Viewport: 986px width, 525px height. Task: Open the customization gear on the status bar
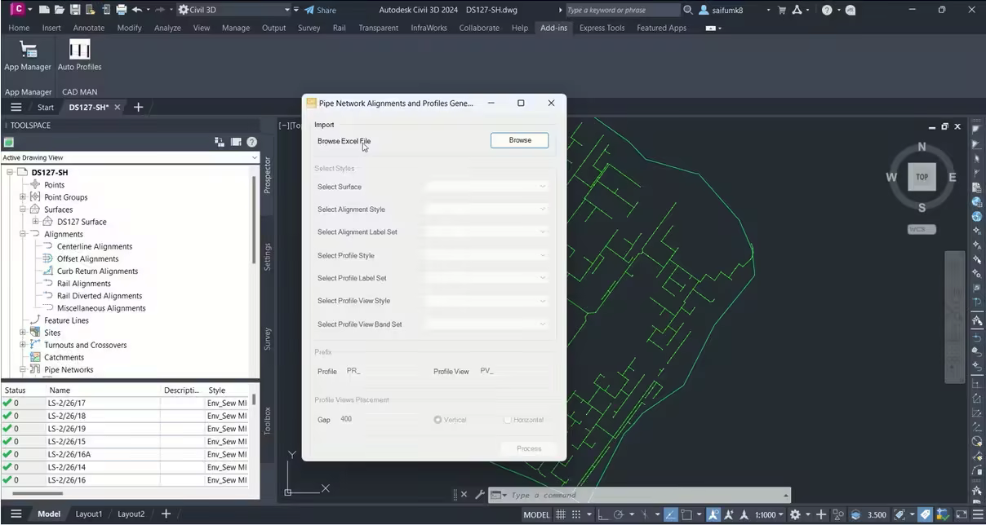click(796, 514)
